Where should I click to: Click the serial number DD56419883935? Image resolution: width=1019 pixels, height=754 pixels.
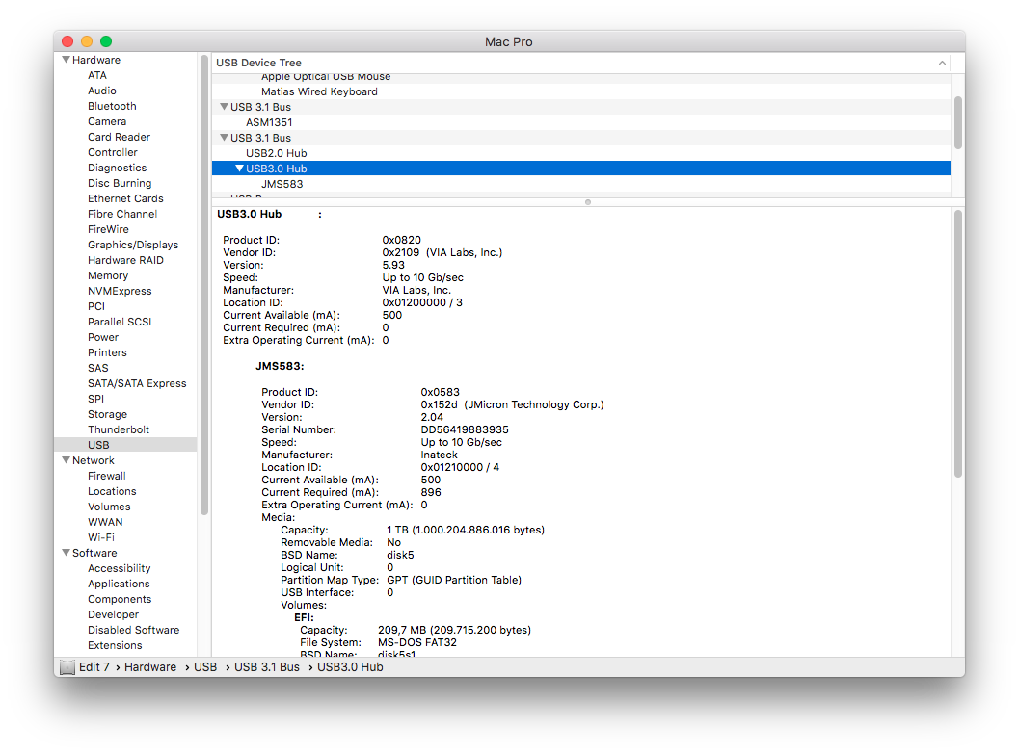tap(465, 429)
